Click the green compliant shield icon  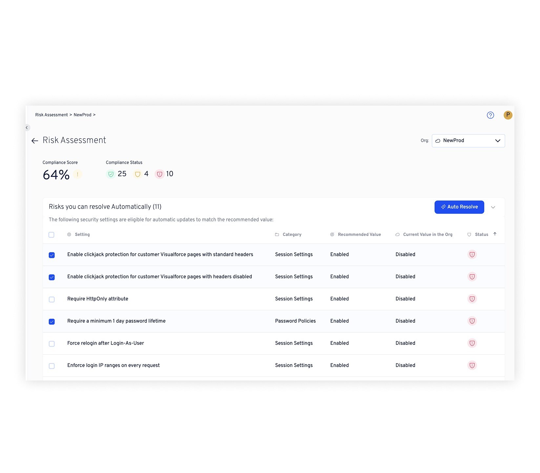(x=111, y=174)
